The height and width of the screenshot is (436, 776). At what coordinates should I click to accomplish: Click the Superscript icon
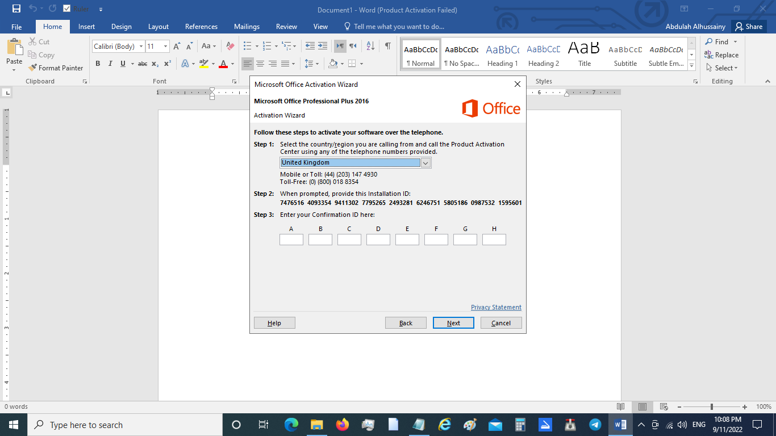tap(168, 64)
